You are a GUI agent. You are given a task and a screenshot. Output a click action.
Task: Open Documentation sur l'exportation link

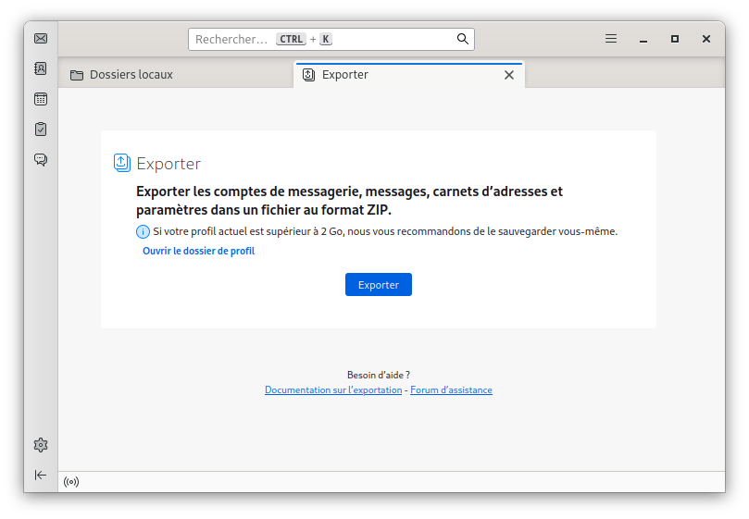333,390
